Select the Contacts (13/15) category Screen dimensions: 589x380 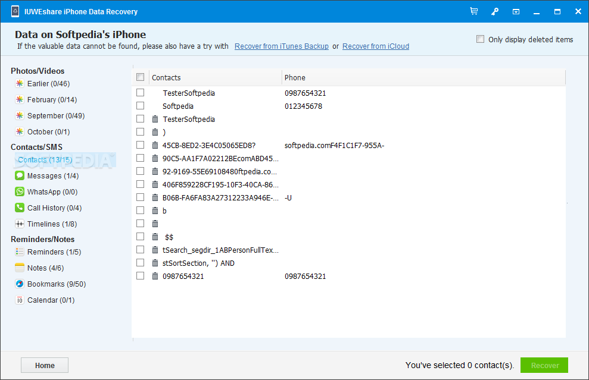tap(45, 160)
